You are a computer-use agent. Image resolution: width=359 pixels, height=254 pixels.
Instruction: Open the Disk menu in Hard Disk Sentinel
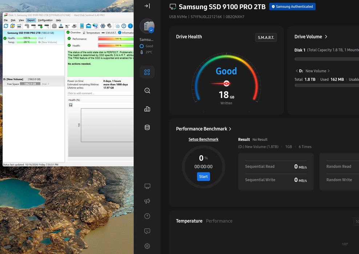click(13, 20)
